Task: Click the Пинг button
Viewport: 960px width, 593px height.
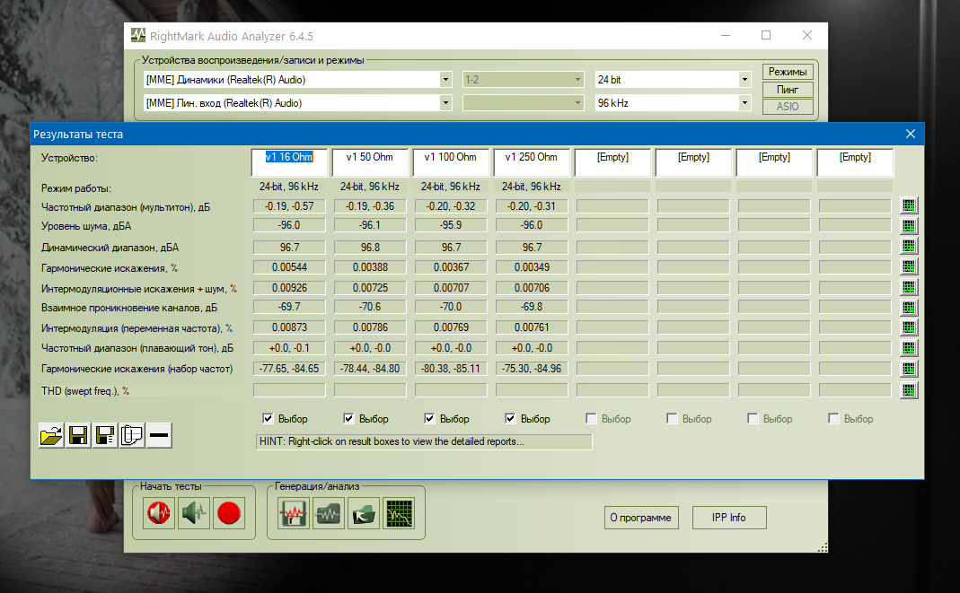Action: (x=788, y=89)
